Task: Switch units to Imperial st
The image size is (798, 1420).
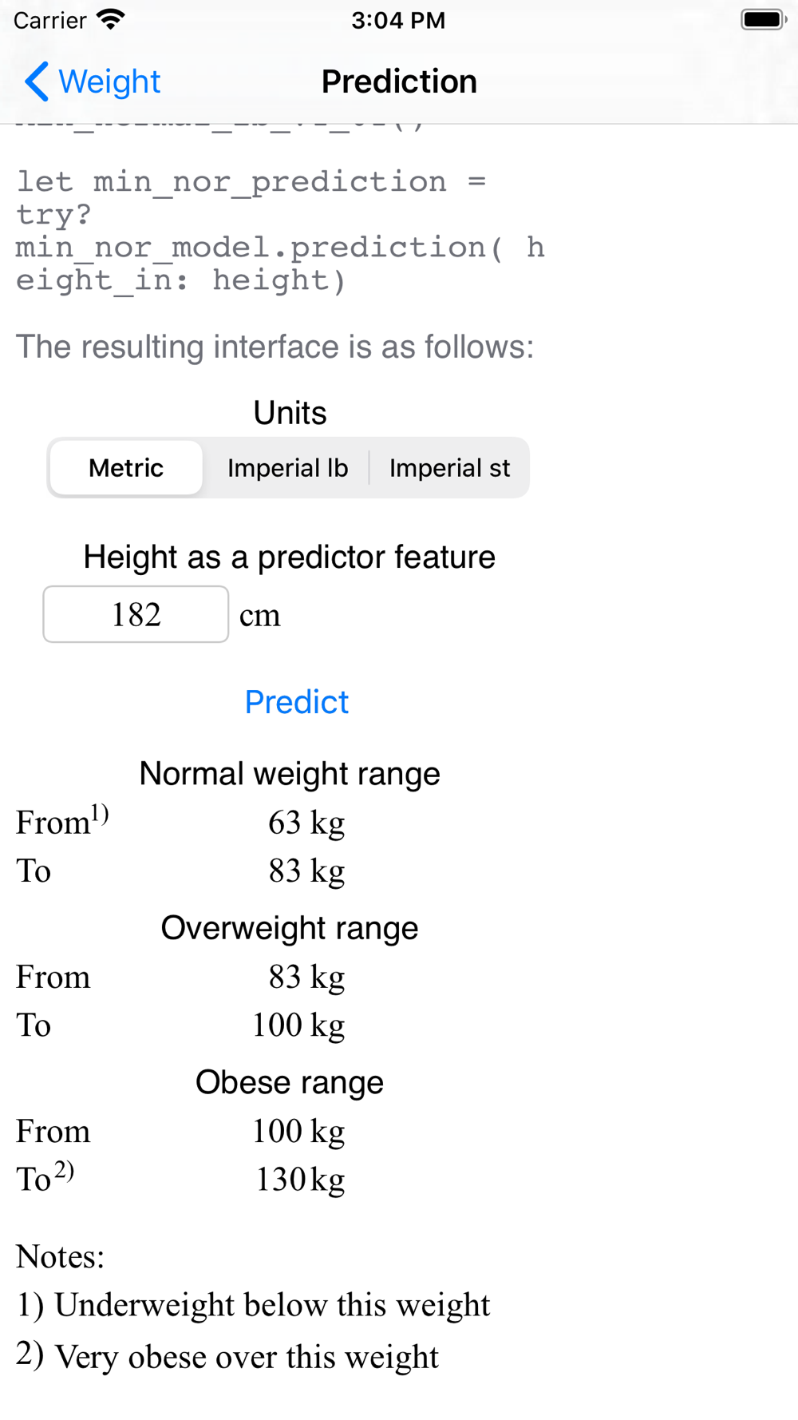Action: point(449,468)
